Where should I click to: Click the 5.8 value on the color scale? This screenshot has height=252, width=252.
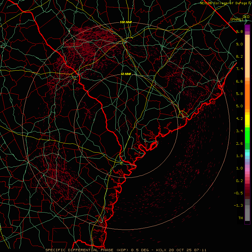pyautogui.click(x=239, y=94)
